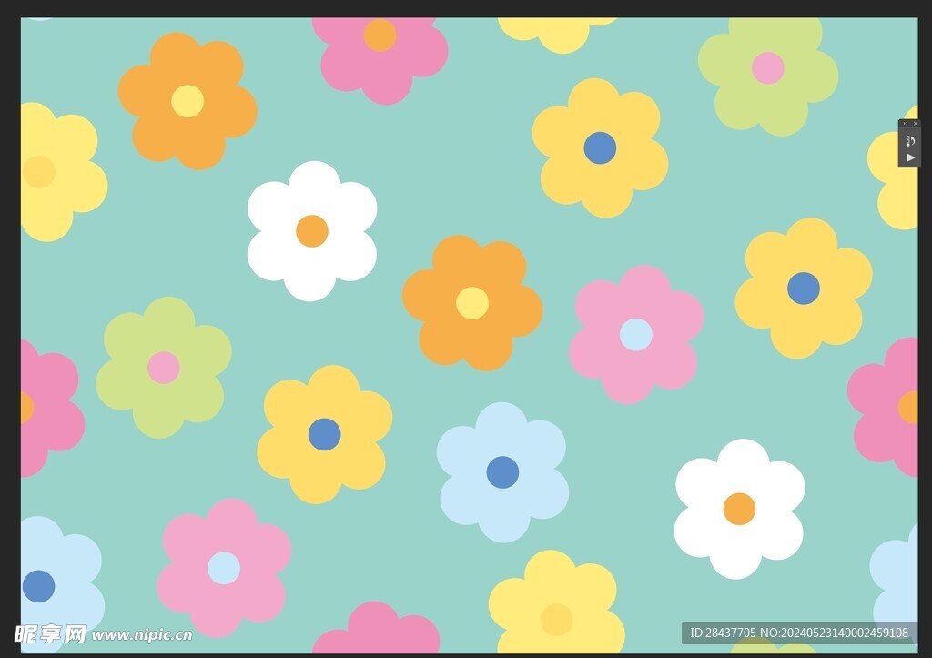Screen dimensions: 932x658
Task: Open the Actions panel play icon
Action: tap(910, 157)
